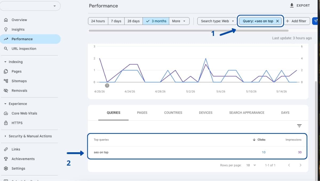Select the 7 days date range
Viewport: 320px width, 181px height.
[x=116, y=21]
